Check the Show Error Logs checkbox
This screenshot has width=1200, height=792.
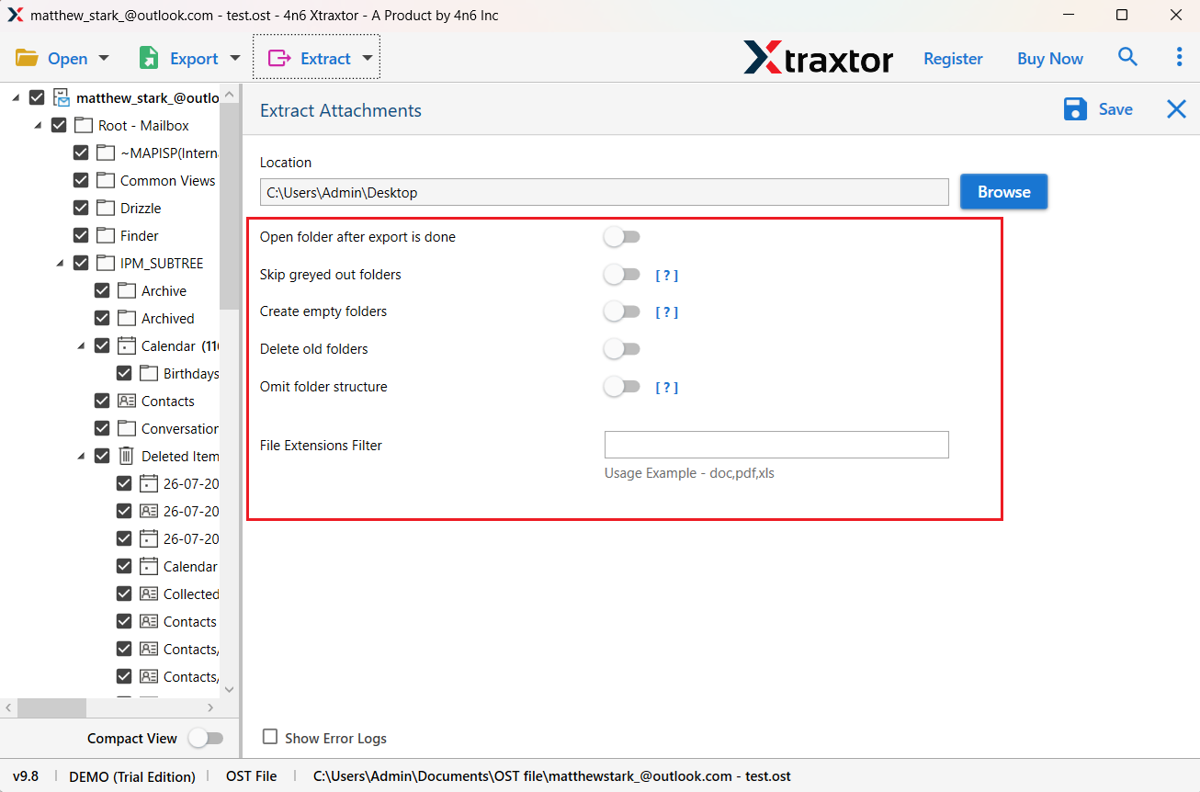click(270, 737)
